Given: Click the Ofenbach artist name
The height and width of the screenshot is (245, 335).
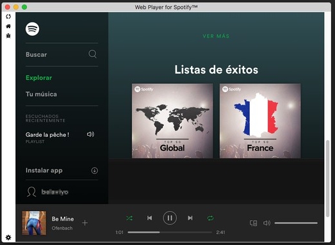Looking at the screenshot, I should click(62, 228).
